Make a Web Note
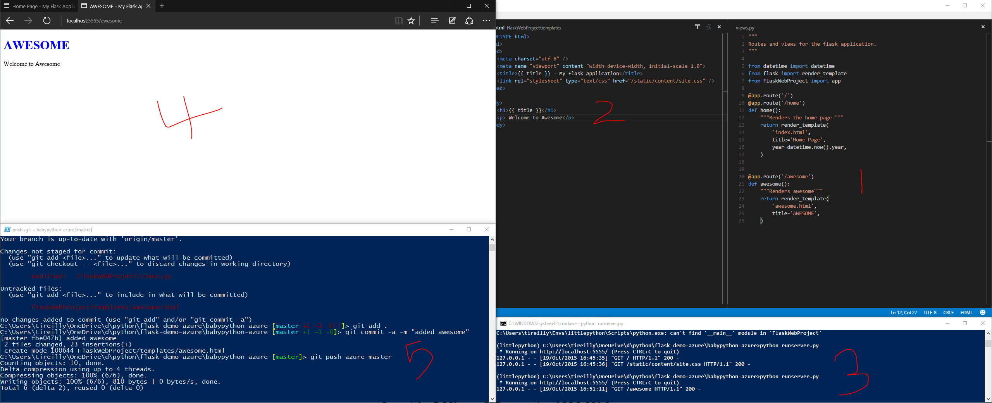This screenshot has width=992, height=403. click(452, 21)
